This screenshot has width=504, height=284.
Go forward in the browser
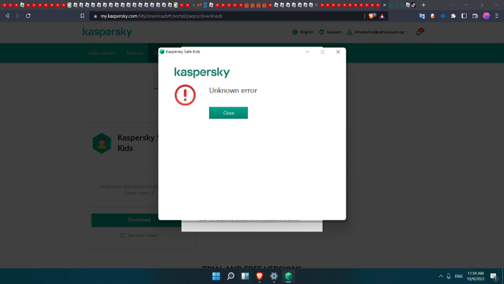[18, 16]
